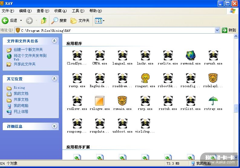The image size is (240, 168).
Task: Click the Go (转到) button
Action: pyautogui.click(x=229, y=30)
